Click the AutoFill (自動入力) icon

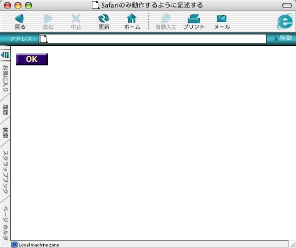(x=166, y=18)
